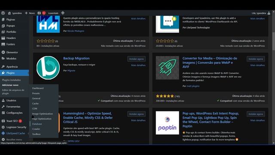275x155 pixels.
Task: Open Headers in the sidebar
Action: [11, 38]
